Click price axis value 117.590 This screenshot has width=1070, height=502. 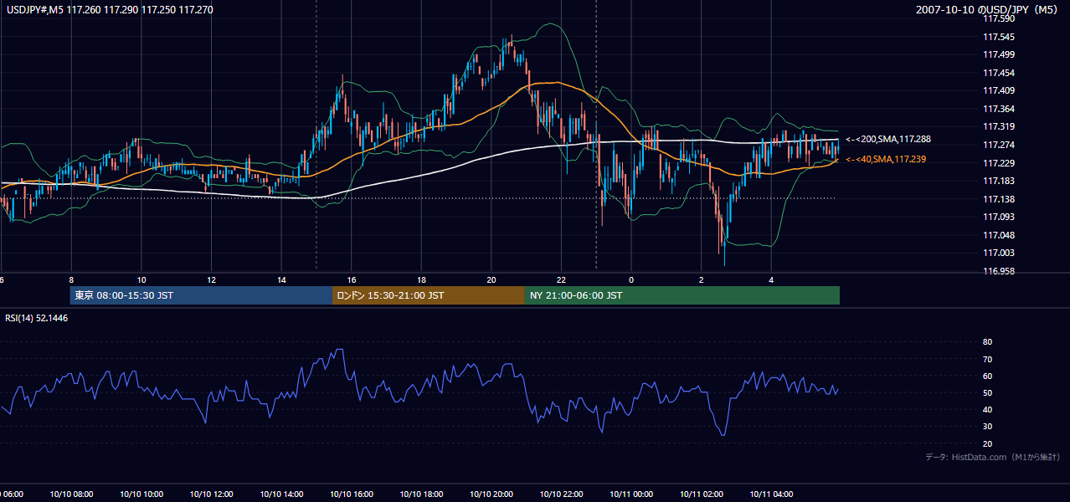click(x=999, y=18)
